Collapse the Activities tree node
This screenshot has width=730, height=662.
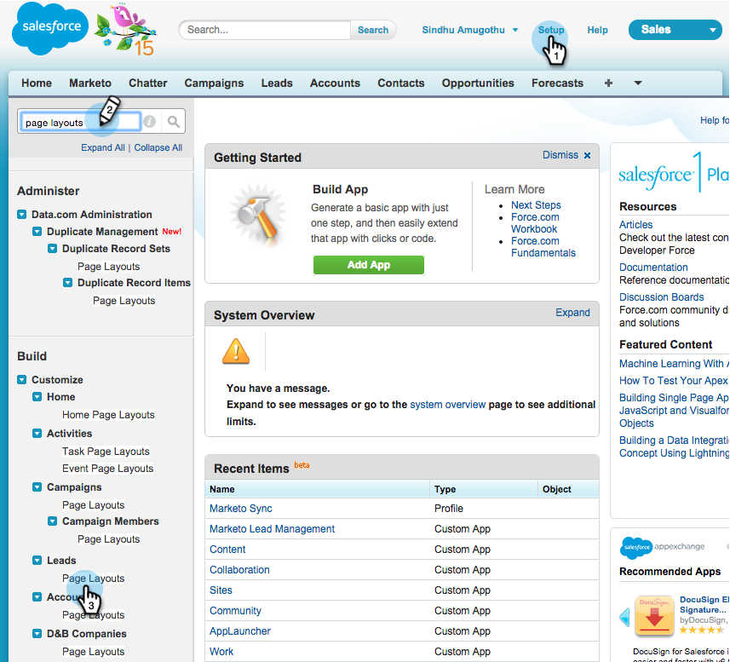[37, 434]
